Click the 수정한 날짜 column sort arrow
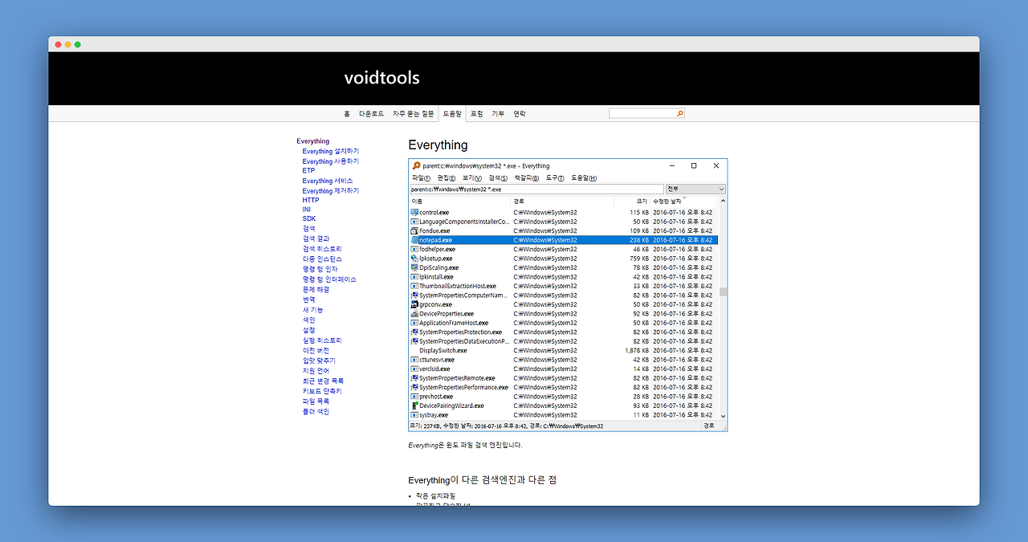Image resolution: width=1028 pixels, height=542 pixels. [x=684, y=198]
